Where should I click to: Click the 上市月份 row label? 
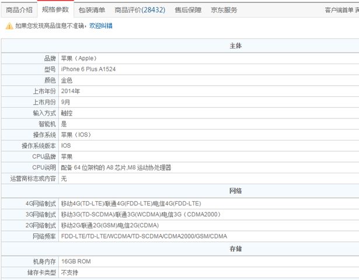point(44,102)
